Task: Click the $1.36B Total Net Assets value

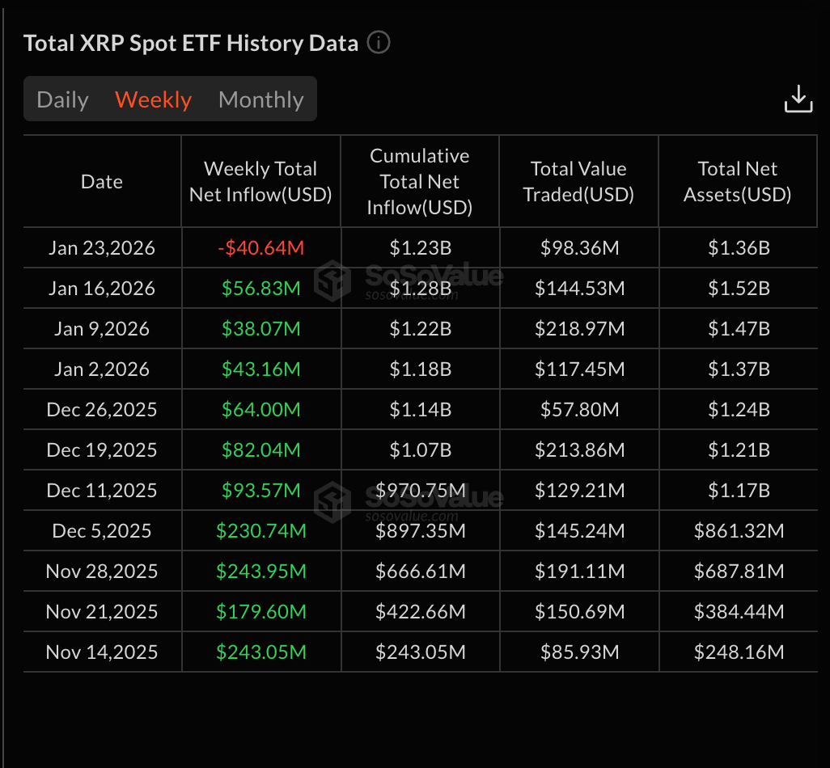Action: click(x=737, y=247)
